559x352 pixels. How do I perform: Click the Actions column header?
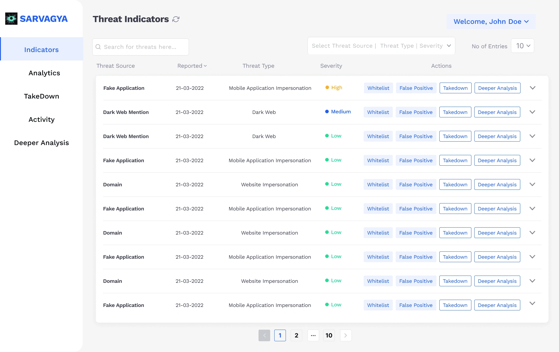pyautogui.click(x=441, y=66)
